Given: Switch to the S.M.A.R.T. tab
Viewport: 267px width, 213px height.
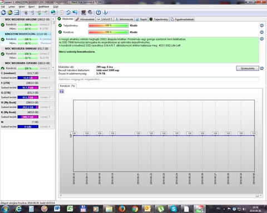Looking at the screenshot, I should point(105,19).
